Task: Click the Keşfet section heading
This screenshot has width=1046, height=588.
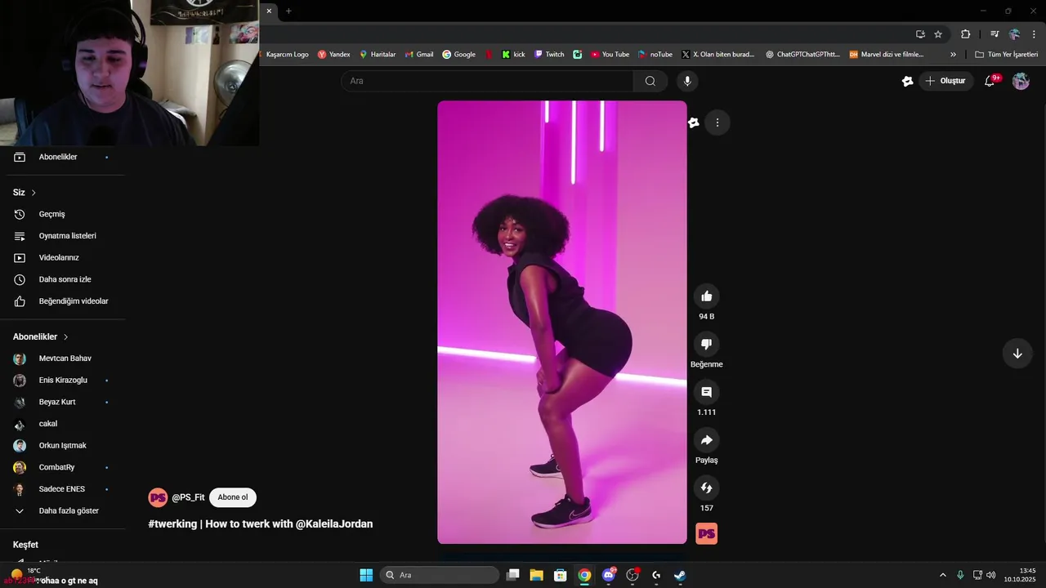Action: click(x=25, y=545)
